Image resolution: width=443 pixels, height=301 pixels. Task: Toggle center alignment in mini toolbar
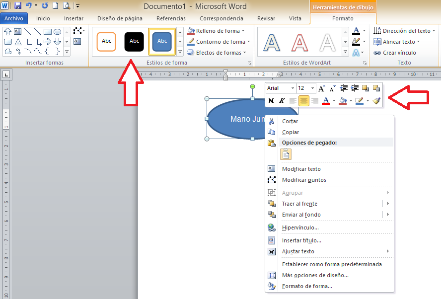[x=303, y=101]
